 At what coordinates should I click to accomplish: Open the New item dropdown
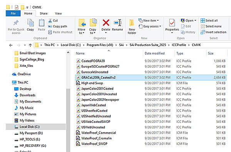(149, 20)
